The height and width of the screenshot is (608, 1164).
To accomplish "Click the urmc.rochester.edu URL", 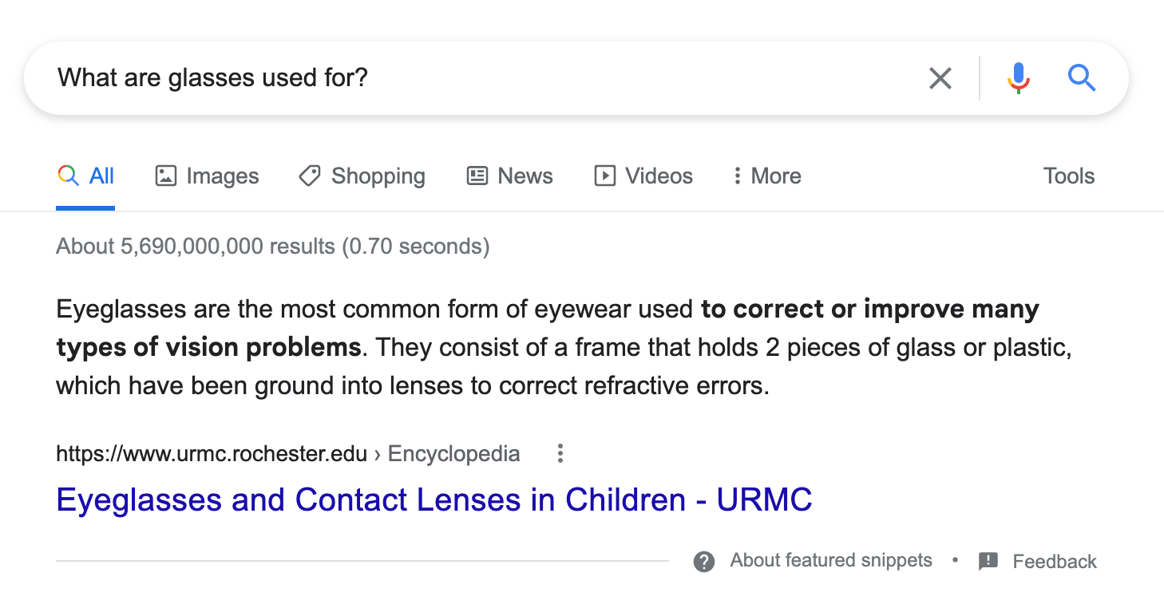I will [x=211, y=454].
